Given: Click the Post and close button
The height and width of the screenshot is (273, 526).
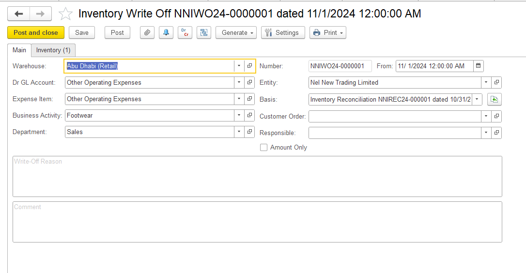Looking at the screenshot, I should 36,33.
